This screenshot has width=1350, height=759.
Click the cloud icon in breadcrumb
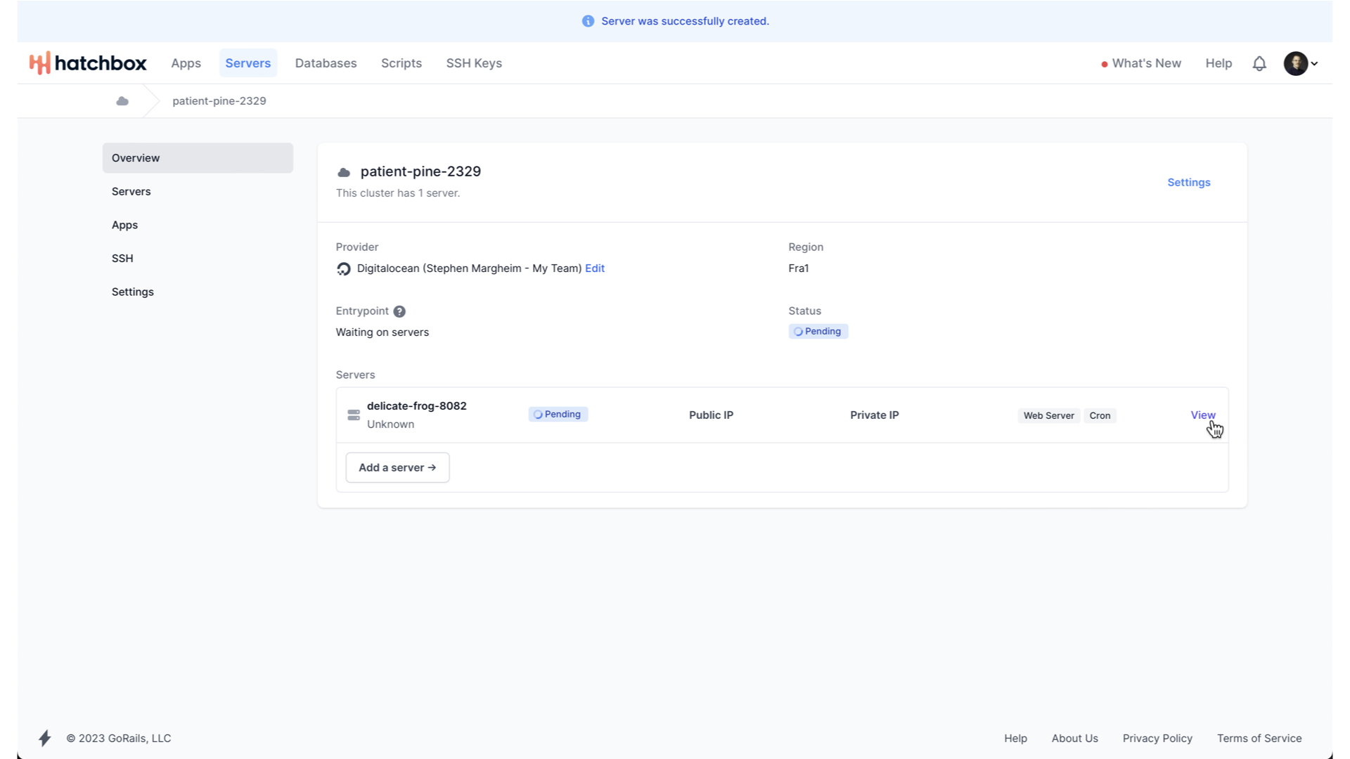point(122,101)
